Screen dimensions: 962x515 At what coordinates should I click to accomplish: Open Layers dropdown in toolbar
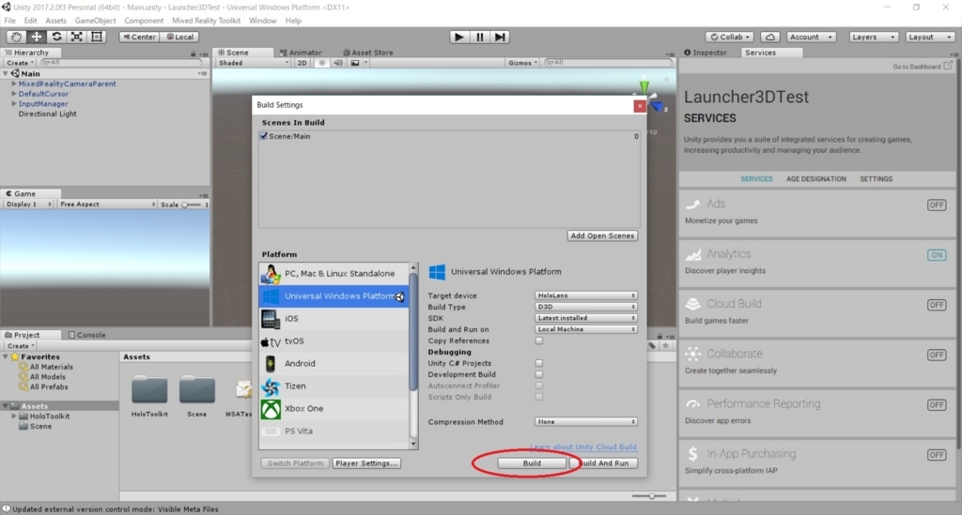[874, 37]
